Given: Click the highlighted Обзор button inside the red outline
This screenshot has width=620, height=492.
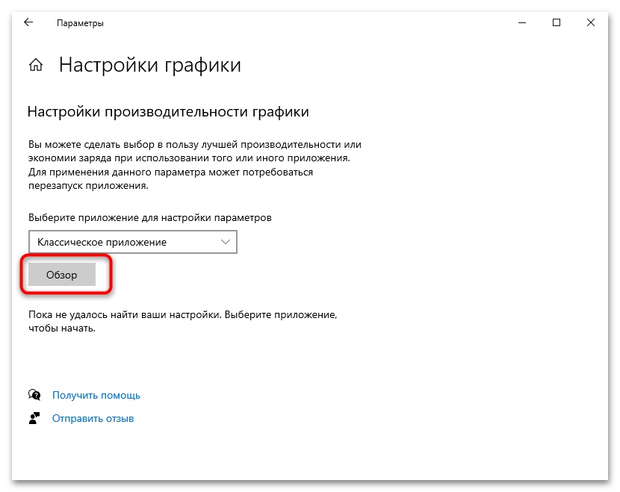Looking at the screenshot, I should click(63, 274).
